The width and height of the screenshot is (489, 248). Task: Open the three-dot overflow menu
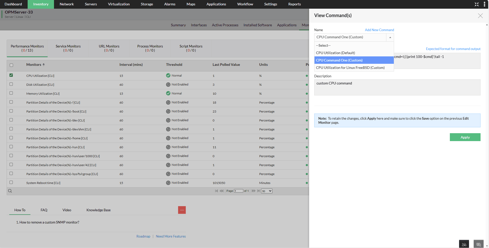(484, 4)
